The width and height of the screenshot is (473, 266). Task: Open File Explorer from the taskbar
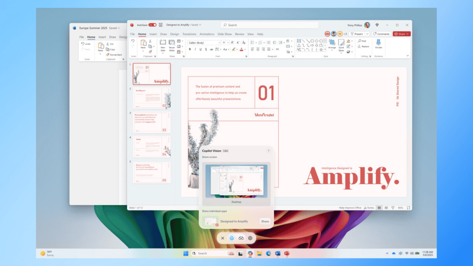tap(259, 253)
